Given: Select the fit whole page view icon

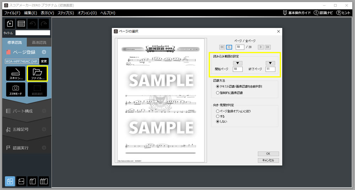Looking at the screenshot, I should tap(10, 181).
